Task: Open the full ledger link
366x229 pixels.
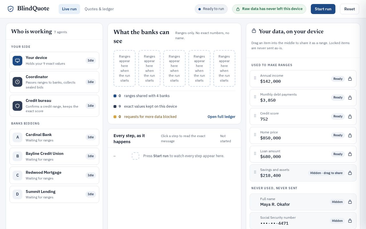Action: [221, 117]
